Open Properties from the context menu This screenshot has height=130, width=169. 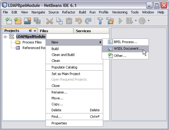pyautogui.click(x=74, y=123)
